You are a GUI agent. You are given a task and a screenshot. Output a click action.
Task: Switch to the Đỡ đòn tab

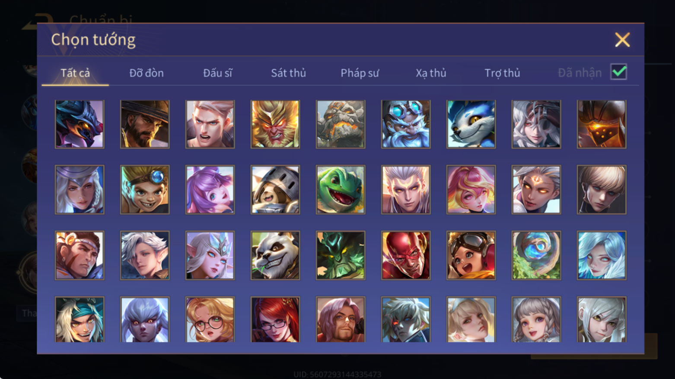146,73
